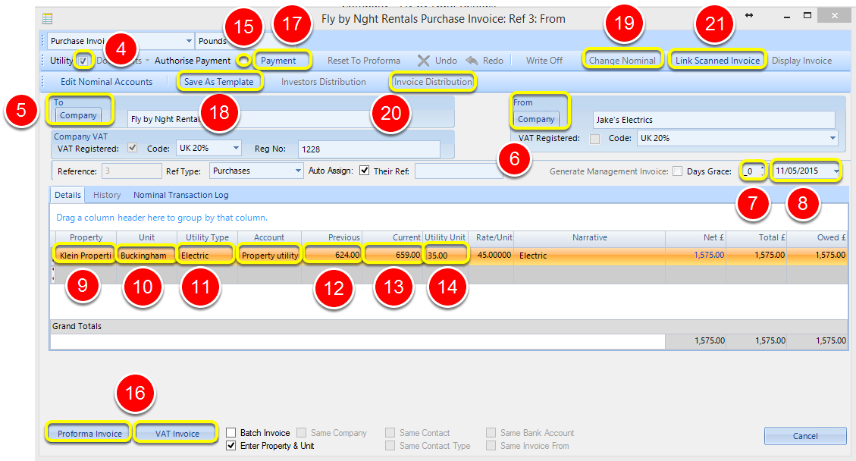Open the Ref Type Purchases dropdown
Screen dimensions: 856x461
click(298, 171)
